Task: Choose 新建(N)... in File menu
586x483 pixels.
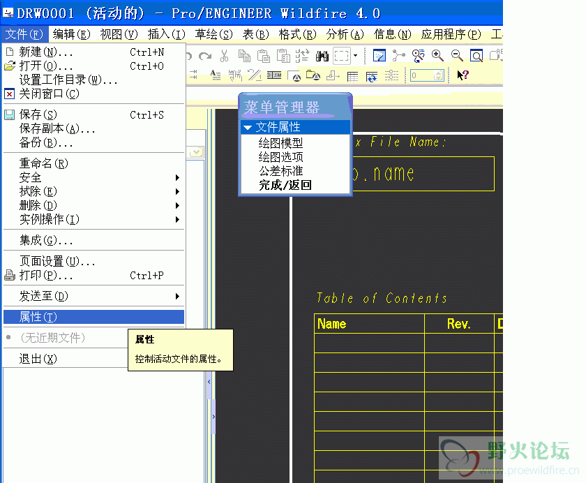Action: click(93, 52)
